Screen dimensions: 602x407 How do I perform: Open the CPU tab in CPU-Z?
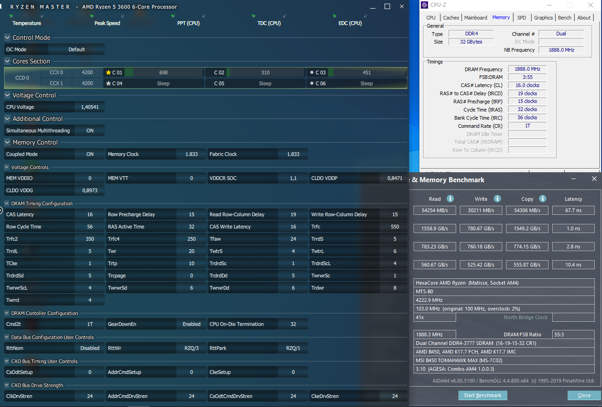pos(431,18)
